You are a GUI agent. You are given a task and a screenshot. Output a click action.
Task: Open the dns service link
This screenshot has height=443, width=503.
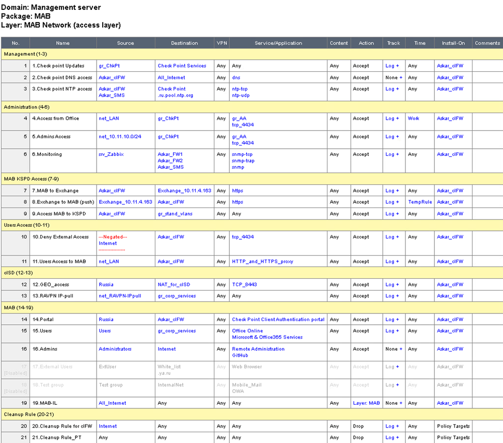pos(236,77)
